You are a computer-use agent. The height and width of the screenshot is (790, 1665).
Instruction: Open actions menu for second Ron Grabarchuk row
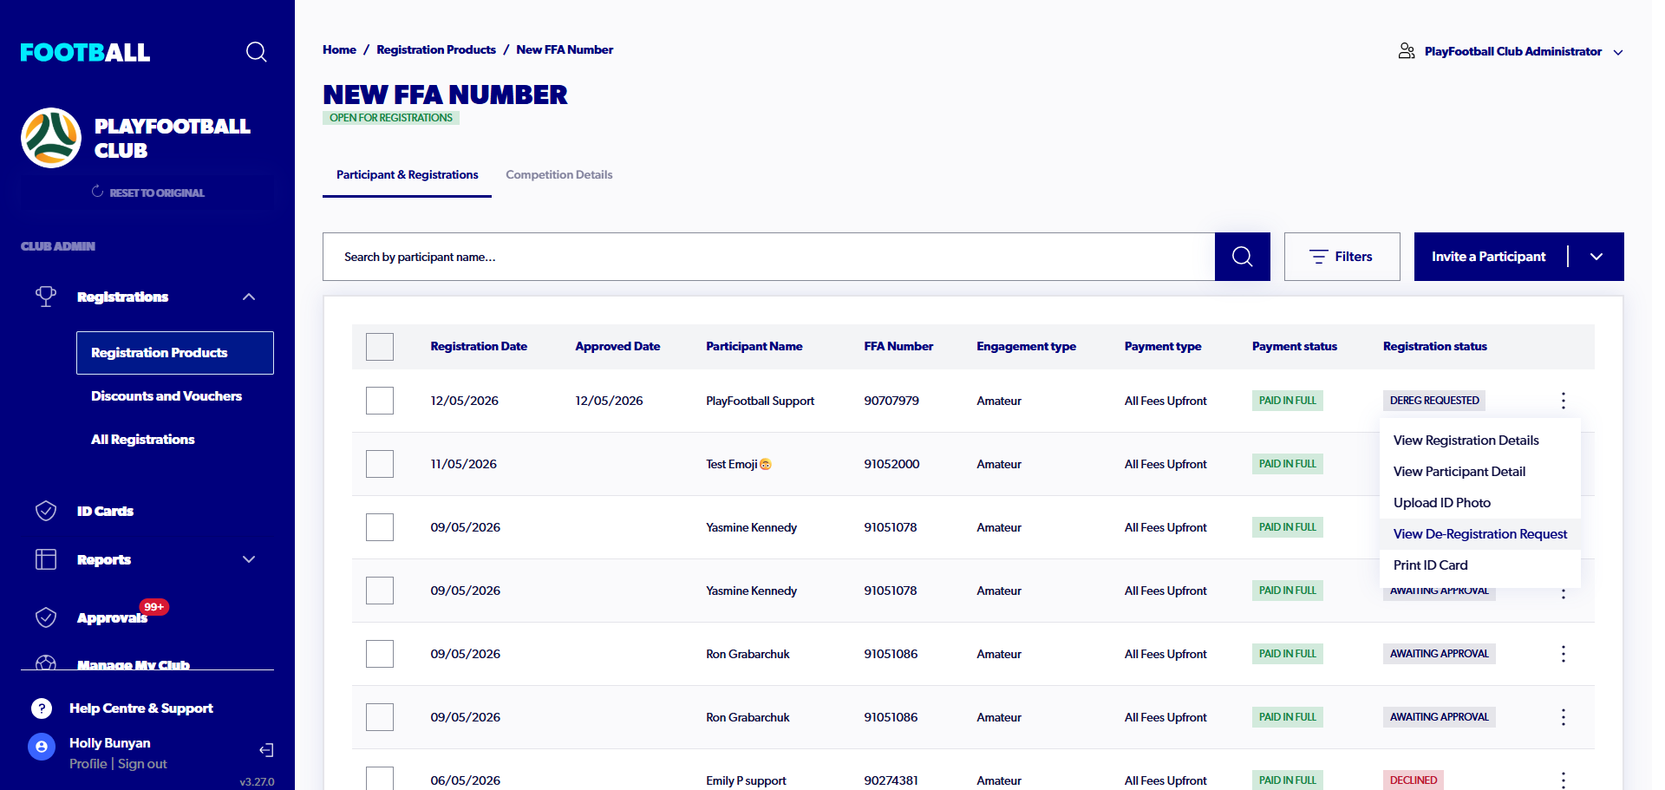(x=1563, y=717)
